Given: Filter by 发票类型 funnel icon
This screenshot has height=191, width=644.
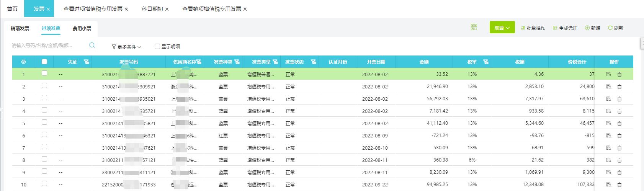Looking at the screenshot, I should pos(275,62).
